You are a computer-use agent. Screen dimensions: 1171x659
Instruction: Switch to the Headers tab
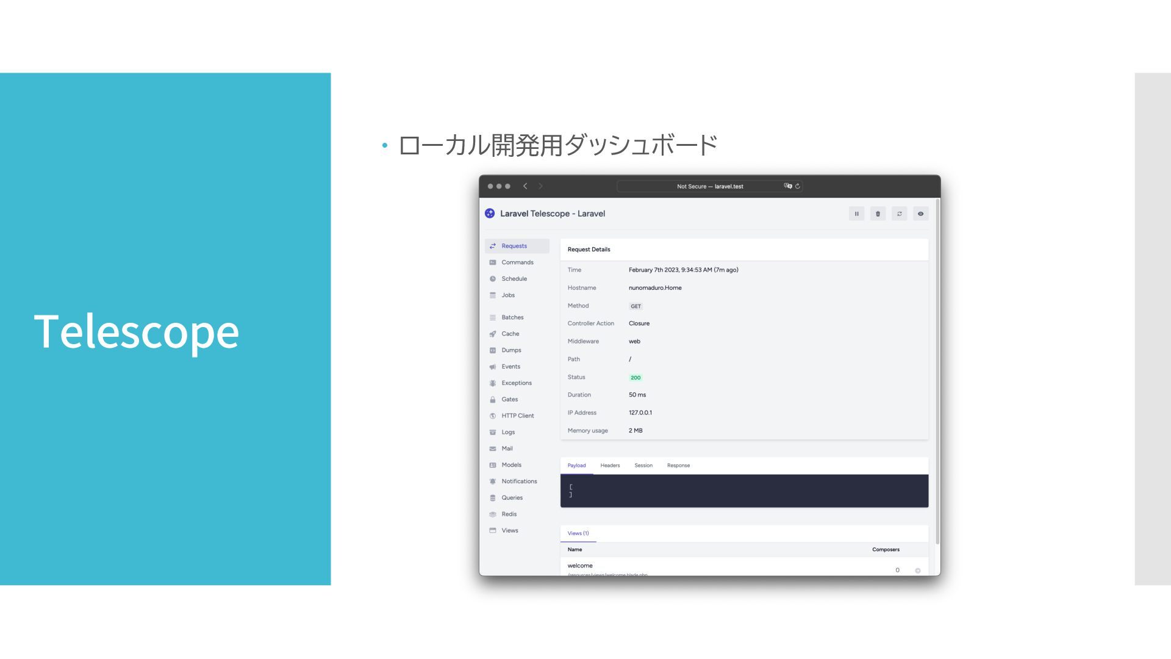[x=610, y=466]
